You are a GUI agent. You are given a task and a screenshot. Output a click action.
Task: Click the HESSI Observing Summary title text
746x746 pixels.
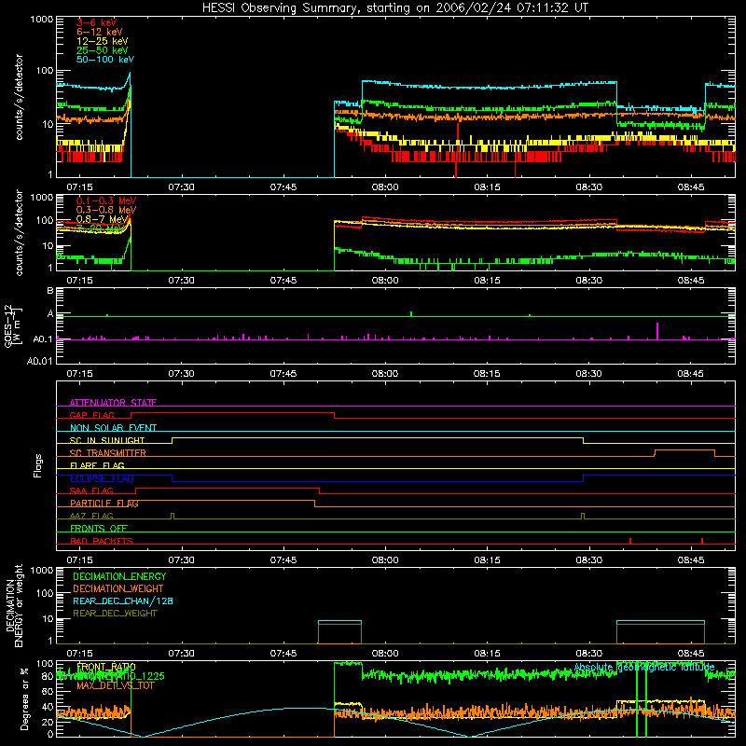394,7
